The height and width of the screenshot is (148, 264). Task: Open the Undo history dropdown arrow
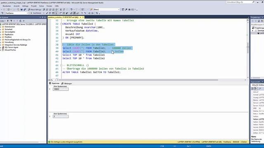pos(74,9)
